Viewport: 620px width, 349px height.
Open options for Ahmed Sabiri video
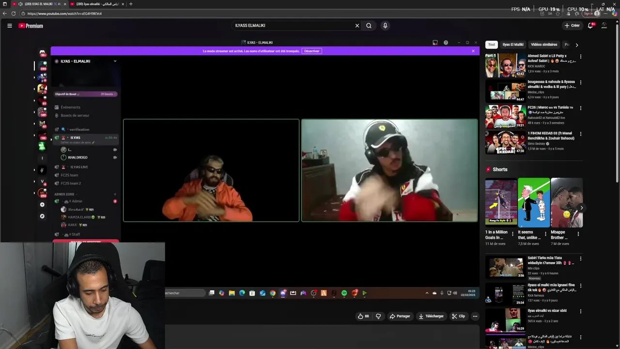(x=580, y=56)
